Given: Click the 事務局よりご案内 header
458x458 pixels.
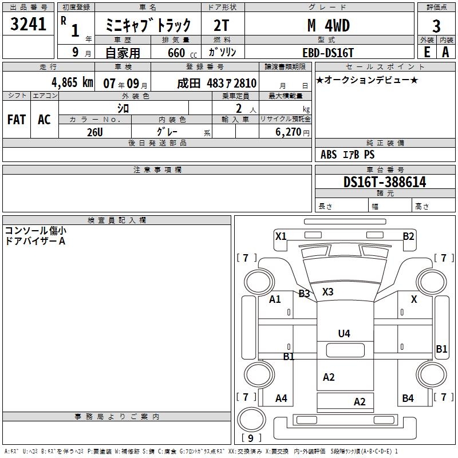Looking at the screenshot, I should [x=117, y=417].
